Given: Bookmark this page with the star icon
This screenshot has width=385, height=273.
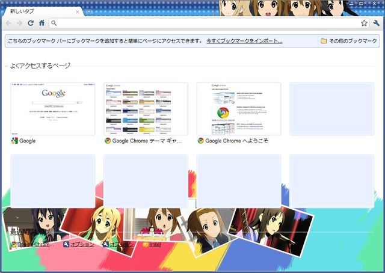Looking at the screenshot, I should [364, 23].
